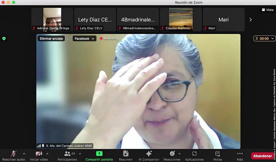Reactivate audio with the muted microphone icon
This screenshot has width=276, height=162.
click(14, 153)
